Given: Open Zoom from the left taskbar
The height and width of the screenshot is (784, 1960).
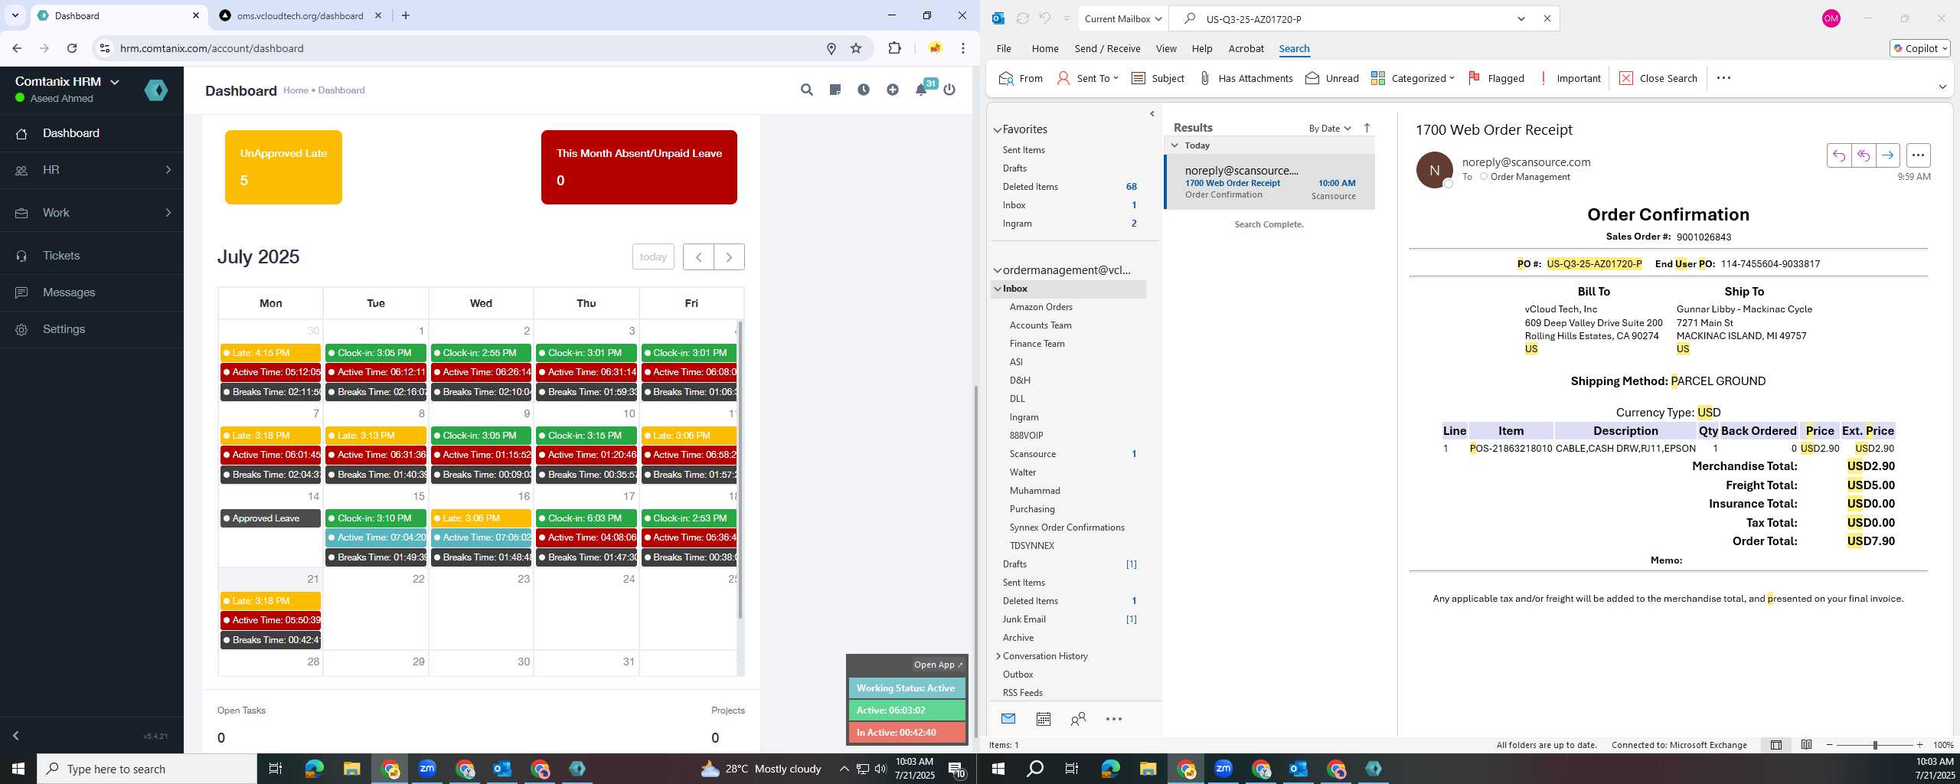Looking at the screenshot, I should pyautogui.click(x=427, y=769).
